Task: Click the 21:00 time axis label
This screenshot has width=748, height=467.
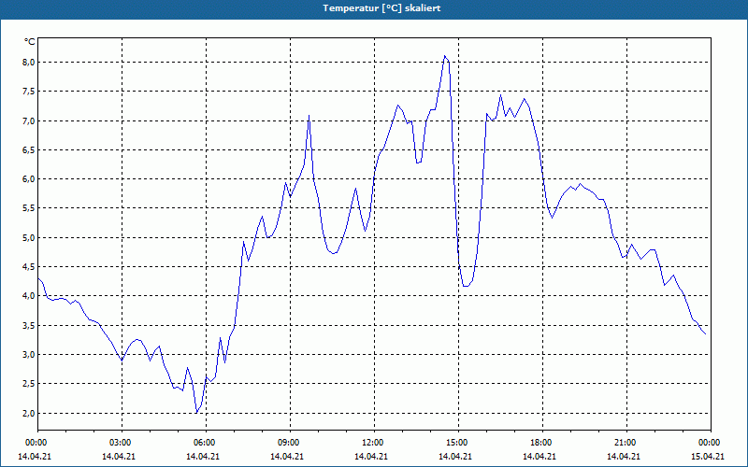Action: pyautogui.click(x=626, y=443)
